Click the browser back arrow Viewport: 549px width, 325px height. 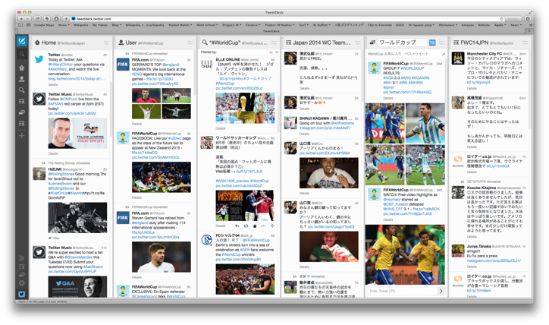click(21, 18)
